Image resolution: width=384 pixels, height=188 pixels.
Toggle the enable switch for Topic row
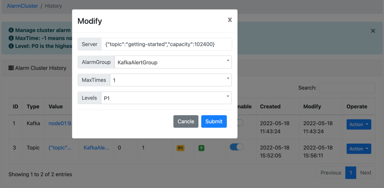[236, 147]
